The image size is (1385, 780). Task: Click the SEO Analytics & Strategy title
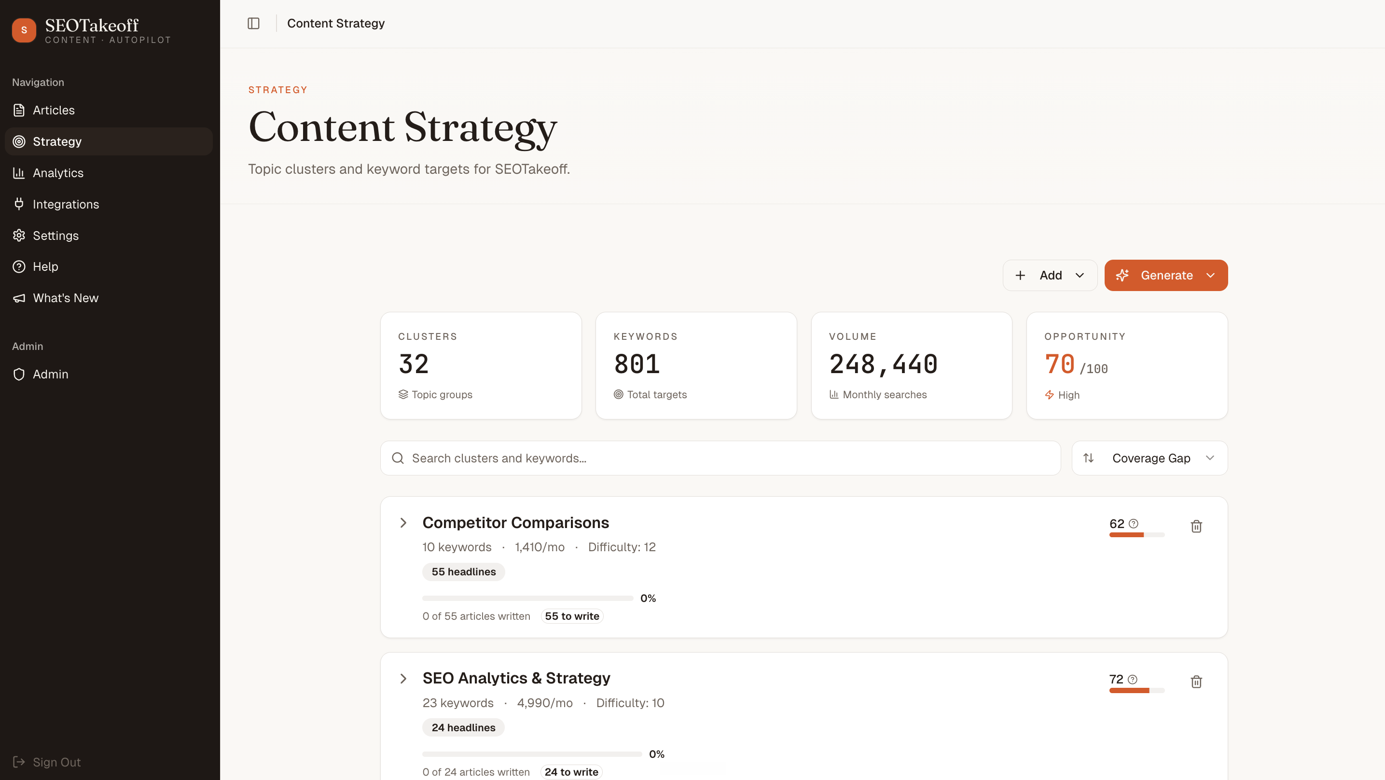tap(516, 678)
